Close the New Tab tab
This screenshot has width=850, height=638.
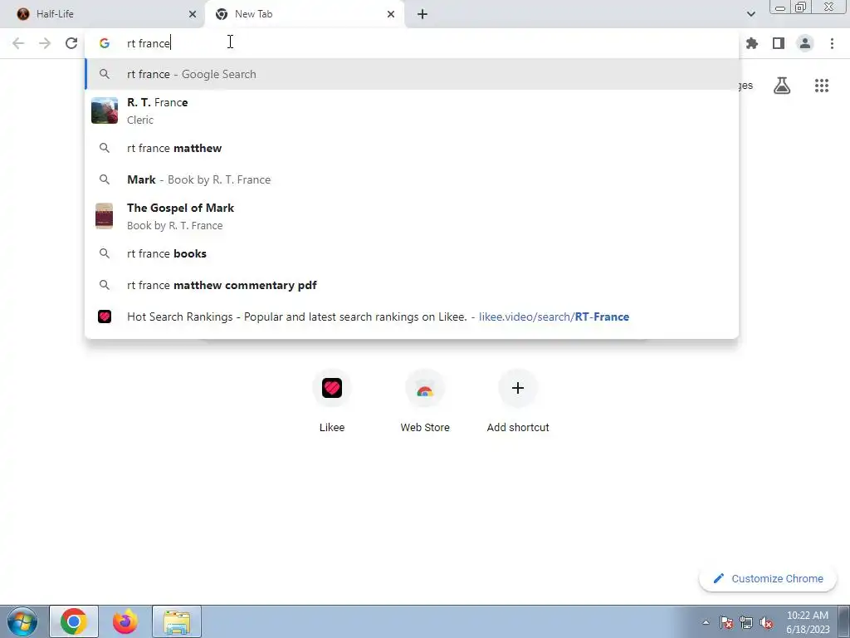(391, 14)
